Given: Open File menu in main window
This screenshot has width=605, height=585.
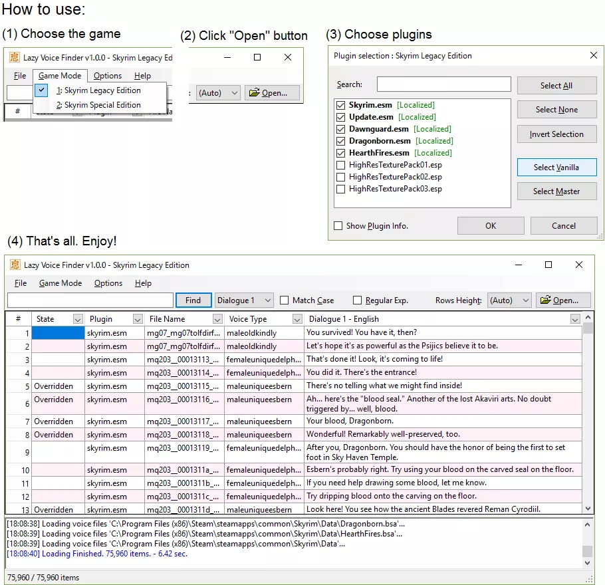Looking at the screenshot, I should coord(21,283).
